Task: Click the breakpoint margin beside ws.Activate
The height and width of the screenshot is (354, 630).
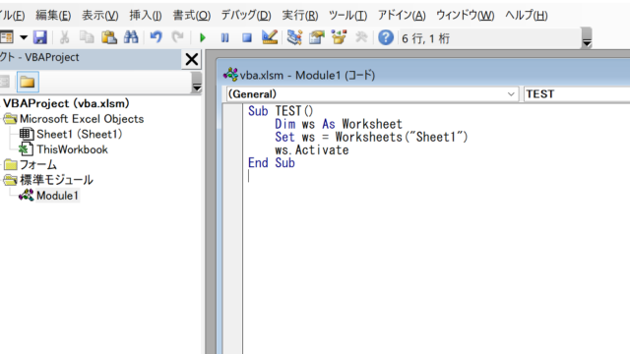Action: [x=232, y=150]
